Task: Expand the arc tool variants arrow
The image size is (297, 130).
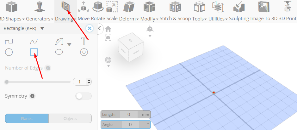Action: (x=69, y=44)
